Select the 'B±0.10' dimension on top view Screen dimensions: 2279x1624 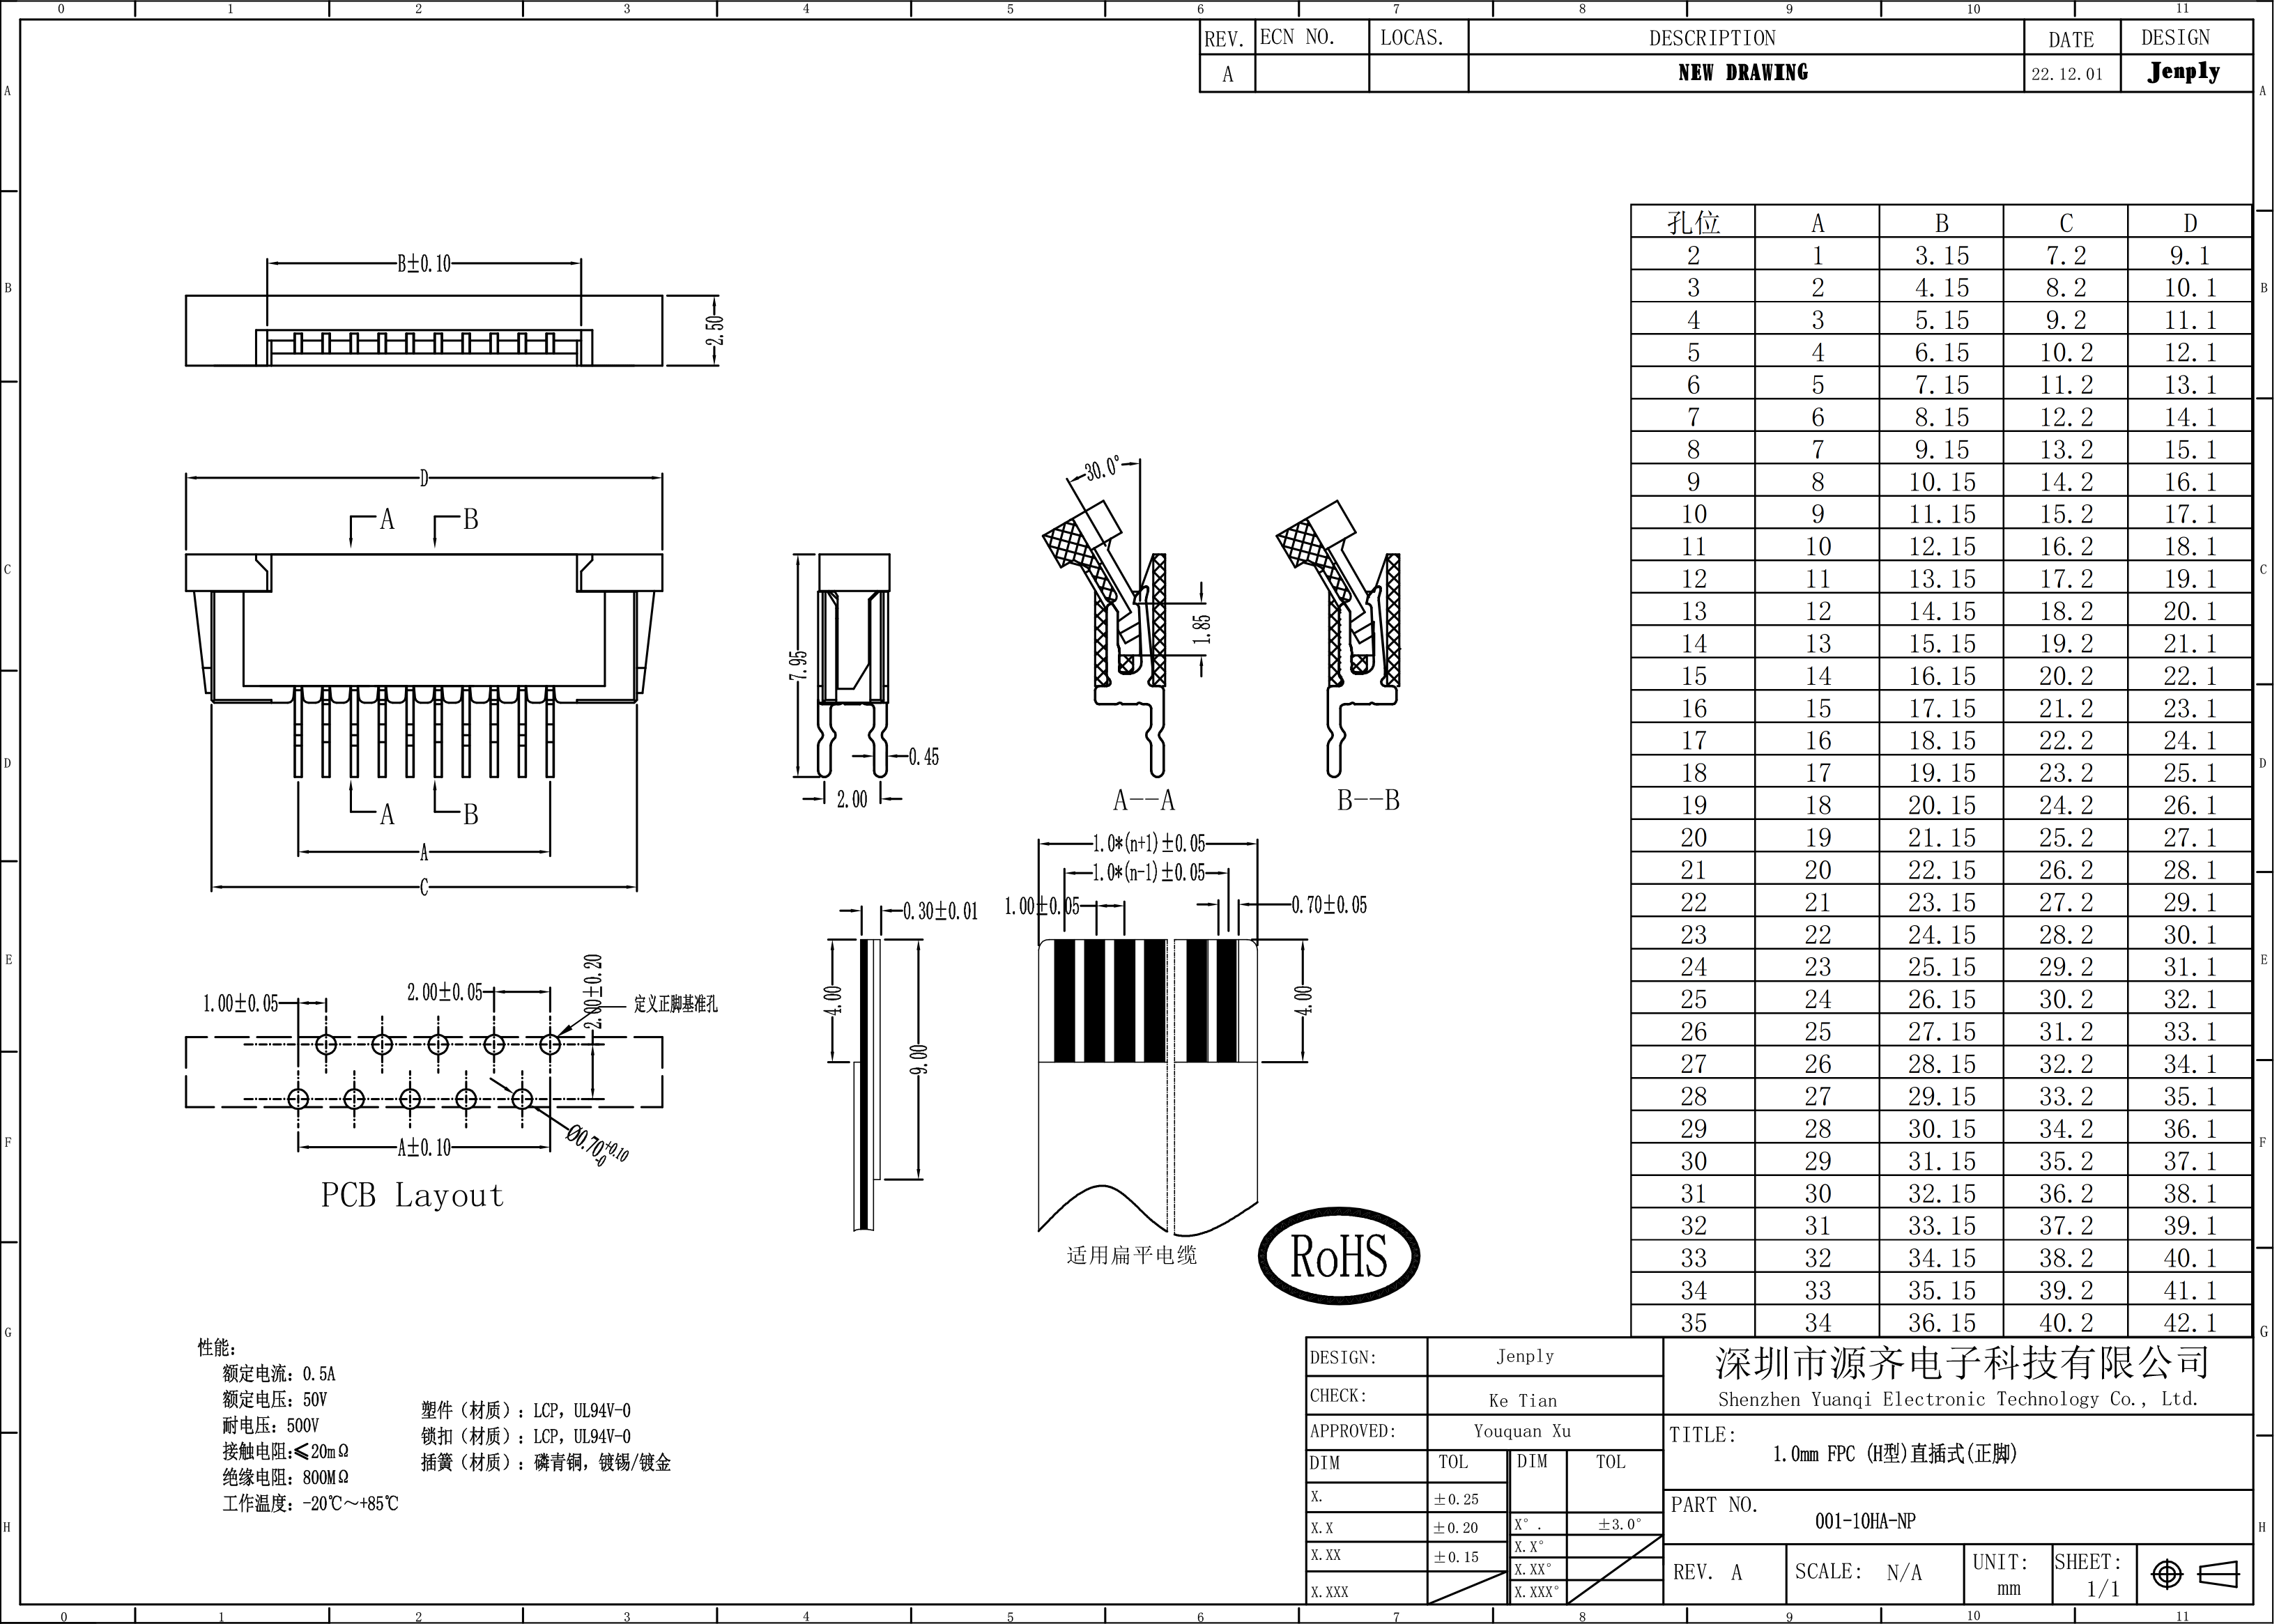pos(424,264)
